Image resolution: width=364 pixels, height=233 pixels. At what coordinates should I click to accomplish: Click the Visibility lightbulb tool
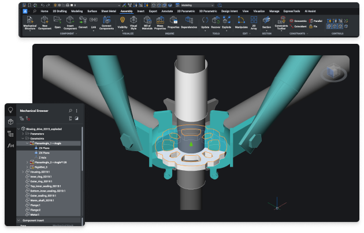pyautogui.click(x=122, y=22)
